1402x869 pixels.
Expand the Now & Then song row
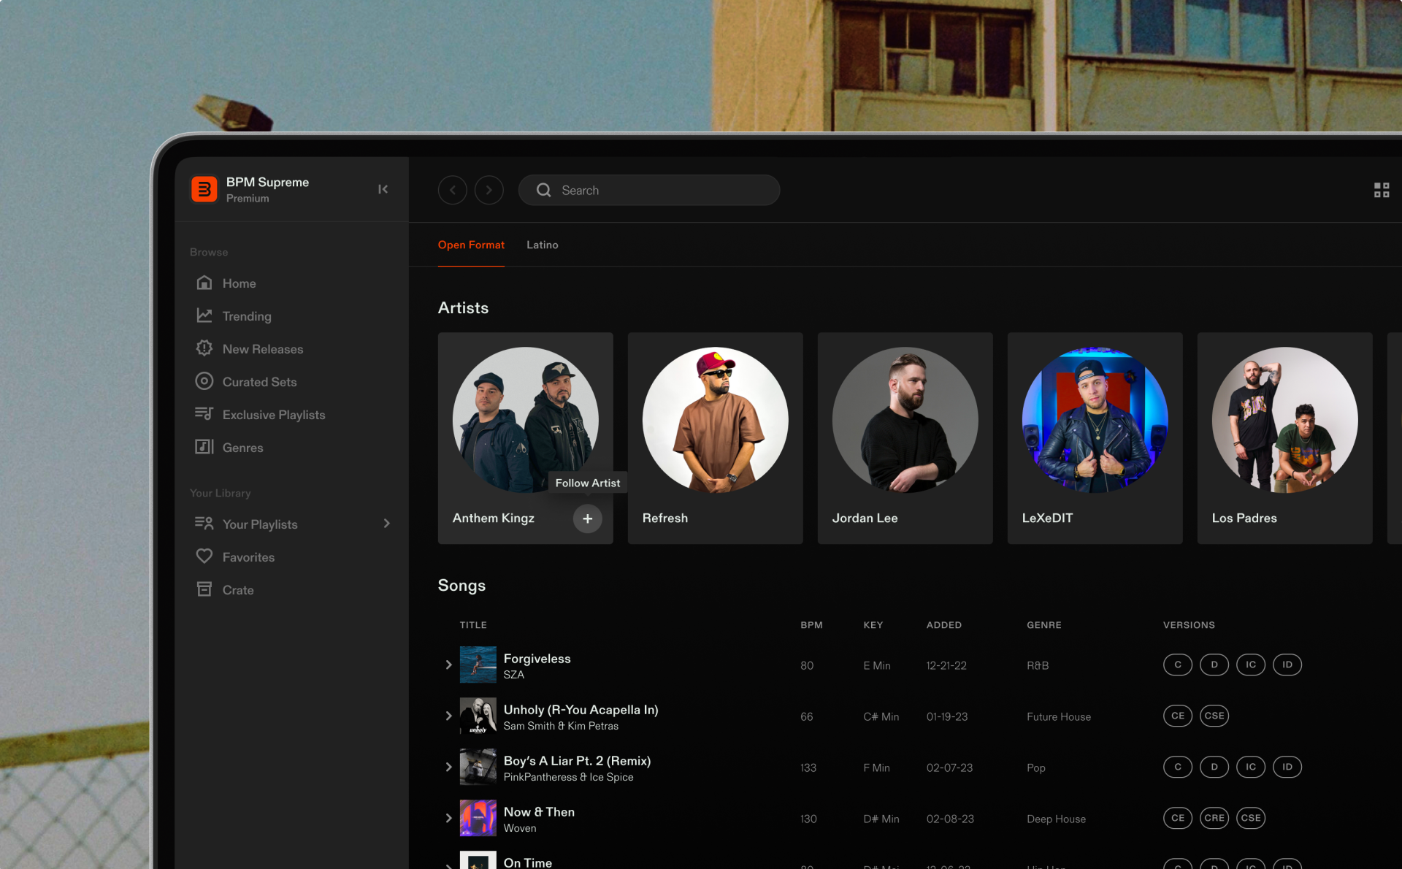pos(448,818)
